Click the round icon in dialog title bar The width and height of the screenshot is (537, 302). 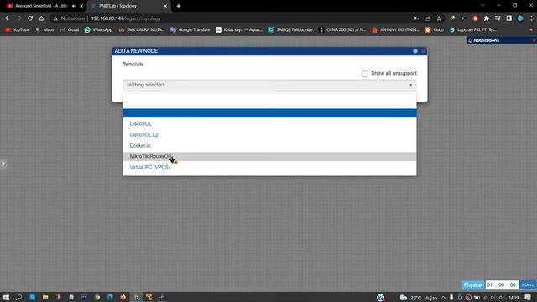415,51
